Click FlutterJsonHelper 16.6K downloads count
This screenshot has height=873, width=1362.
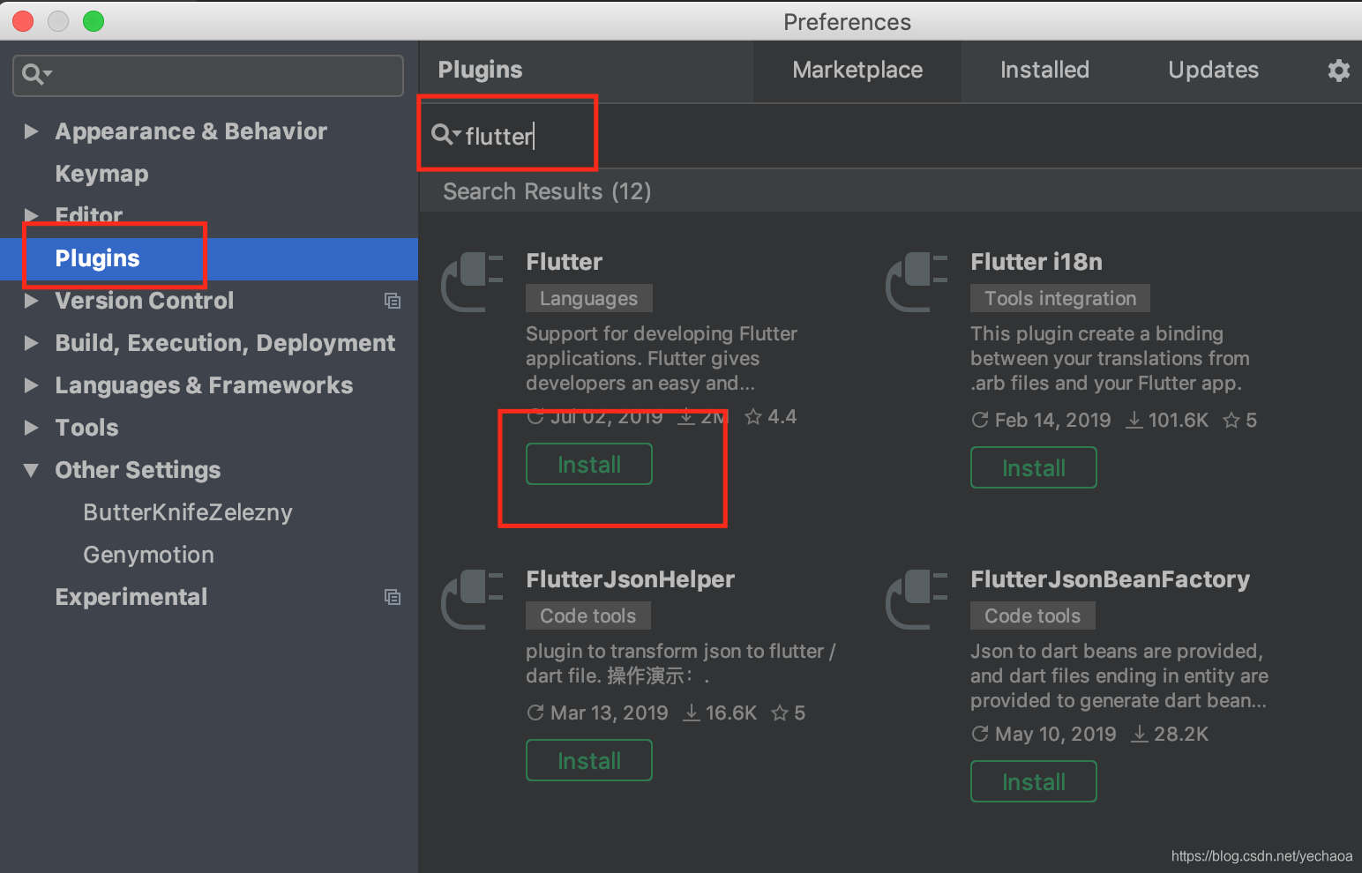pyautogui.click(x=720, y=713)
